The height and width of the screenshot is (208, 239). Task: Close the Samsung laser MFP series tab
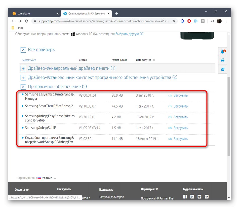point(108,14)
